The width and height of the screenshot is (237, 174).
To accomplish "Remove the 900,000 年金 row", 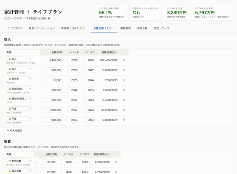I will (124, 120).
